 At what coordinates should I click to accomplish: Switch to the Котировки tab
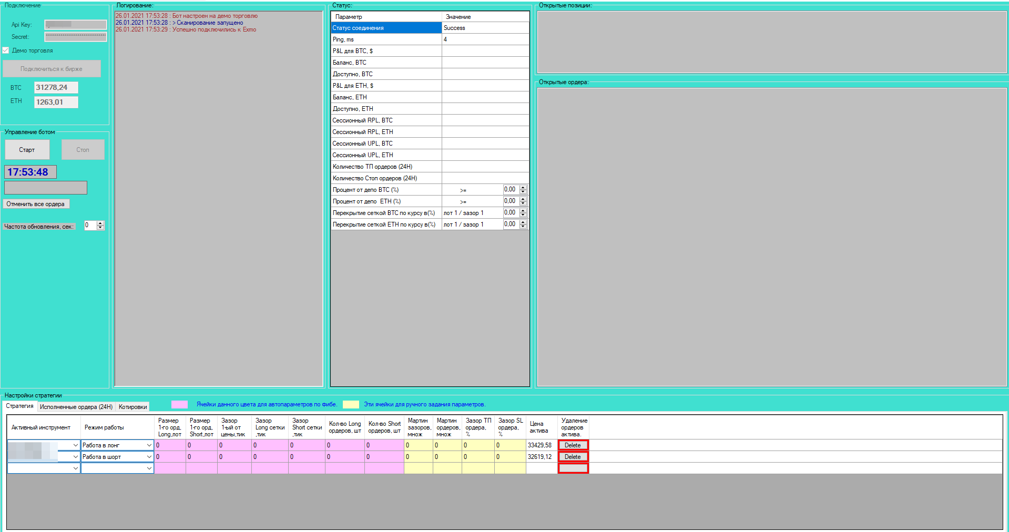coord(133,407)
